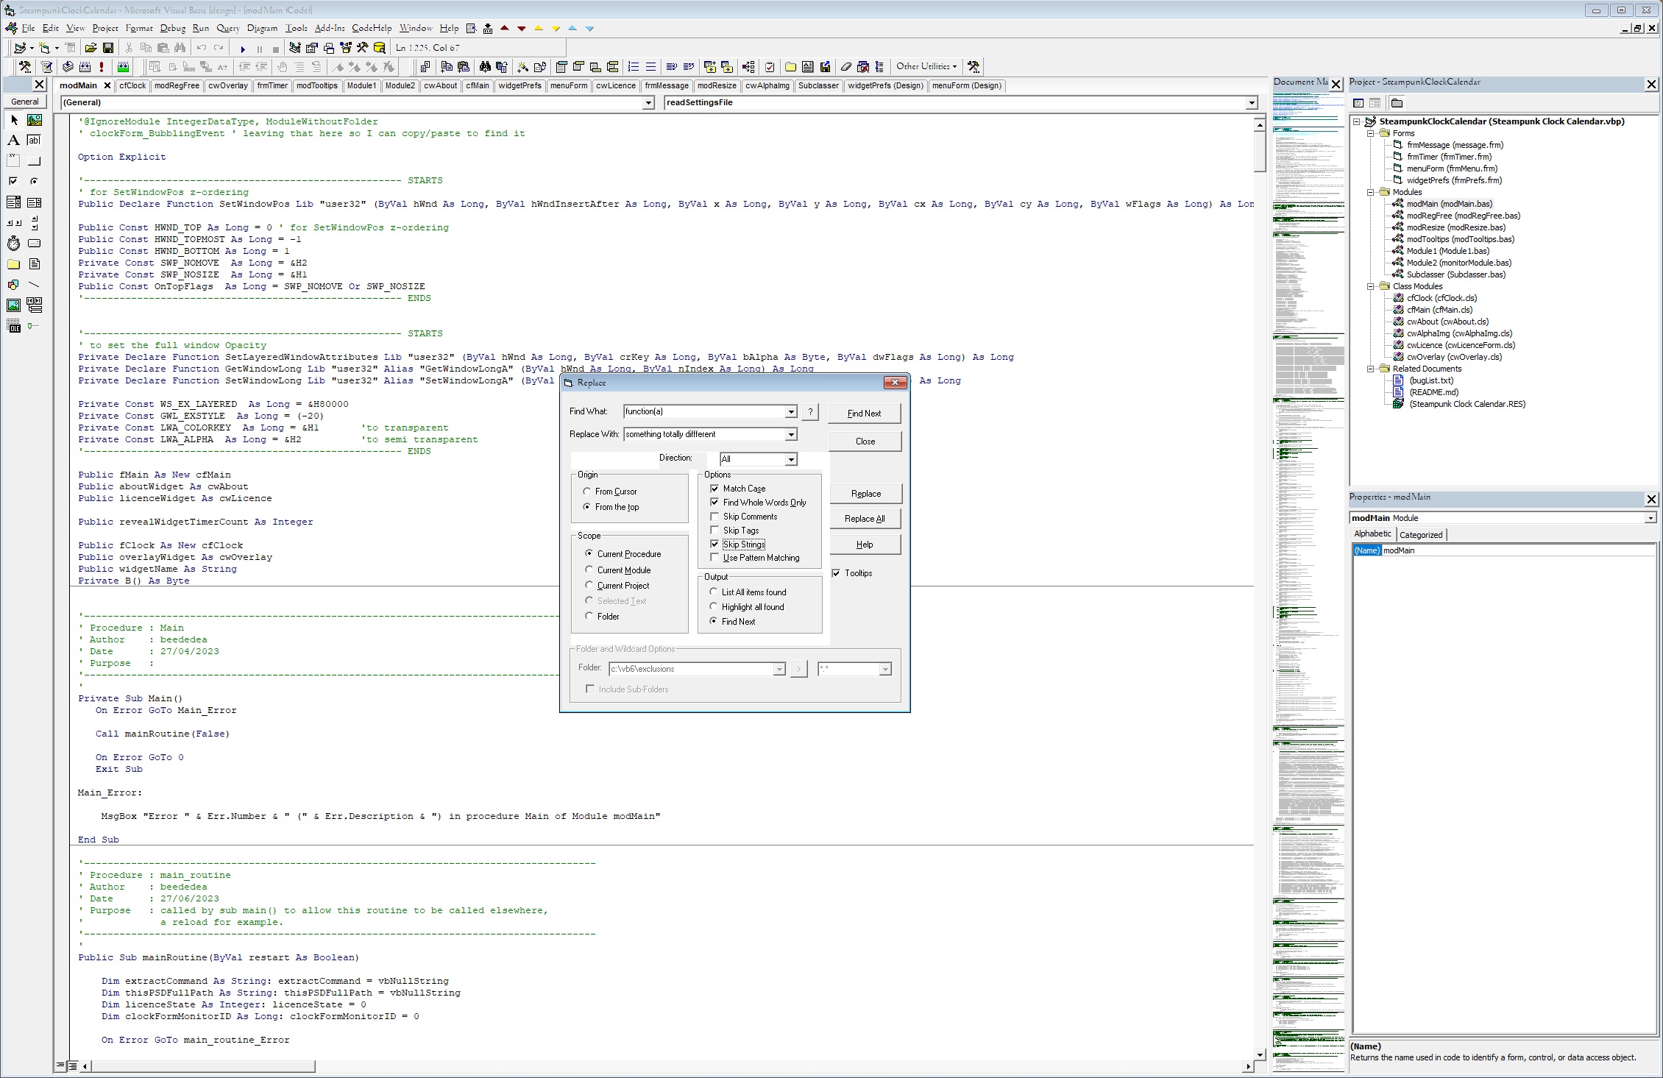The width and height of the screenshot is (1663, 1078).
Task: Click the Replace All button
Action: click(865, 518)
